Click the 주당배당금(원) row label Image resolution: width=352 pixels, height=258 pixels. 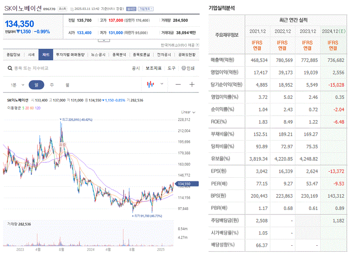(x=225, y=220)
